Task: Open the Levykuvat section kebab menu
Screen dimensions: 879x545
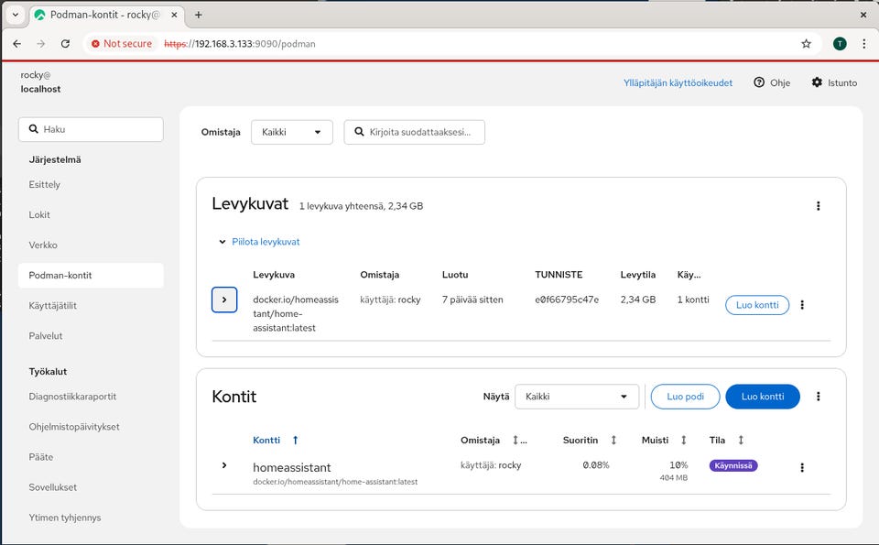Action: click(818, 206)
